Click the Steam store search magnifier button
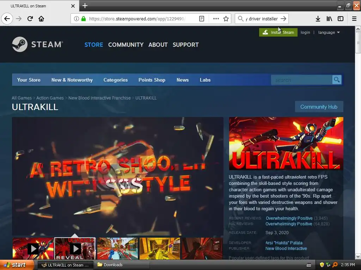Screen dimensions: 361x270 [x=337, y=80]
